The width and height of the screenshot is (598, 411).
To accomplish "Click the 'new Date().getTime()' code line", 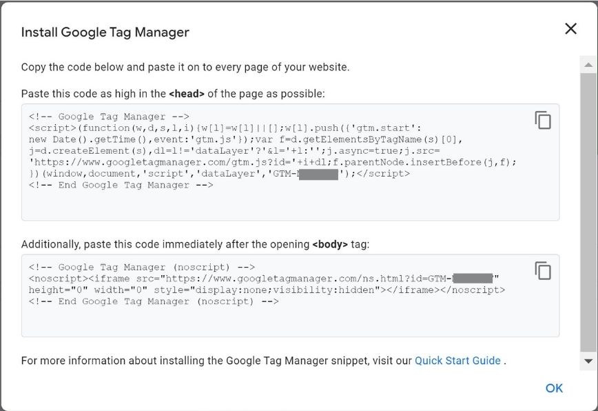I will click(245, 139).
